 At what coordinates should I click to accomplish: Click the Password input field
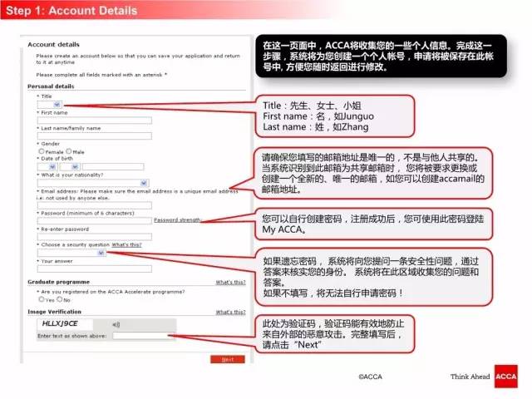tap(94, 220)
